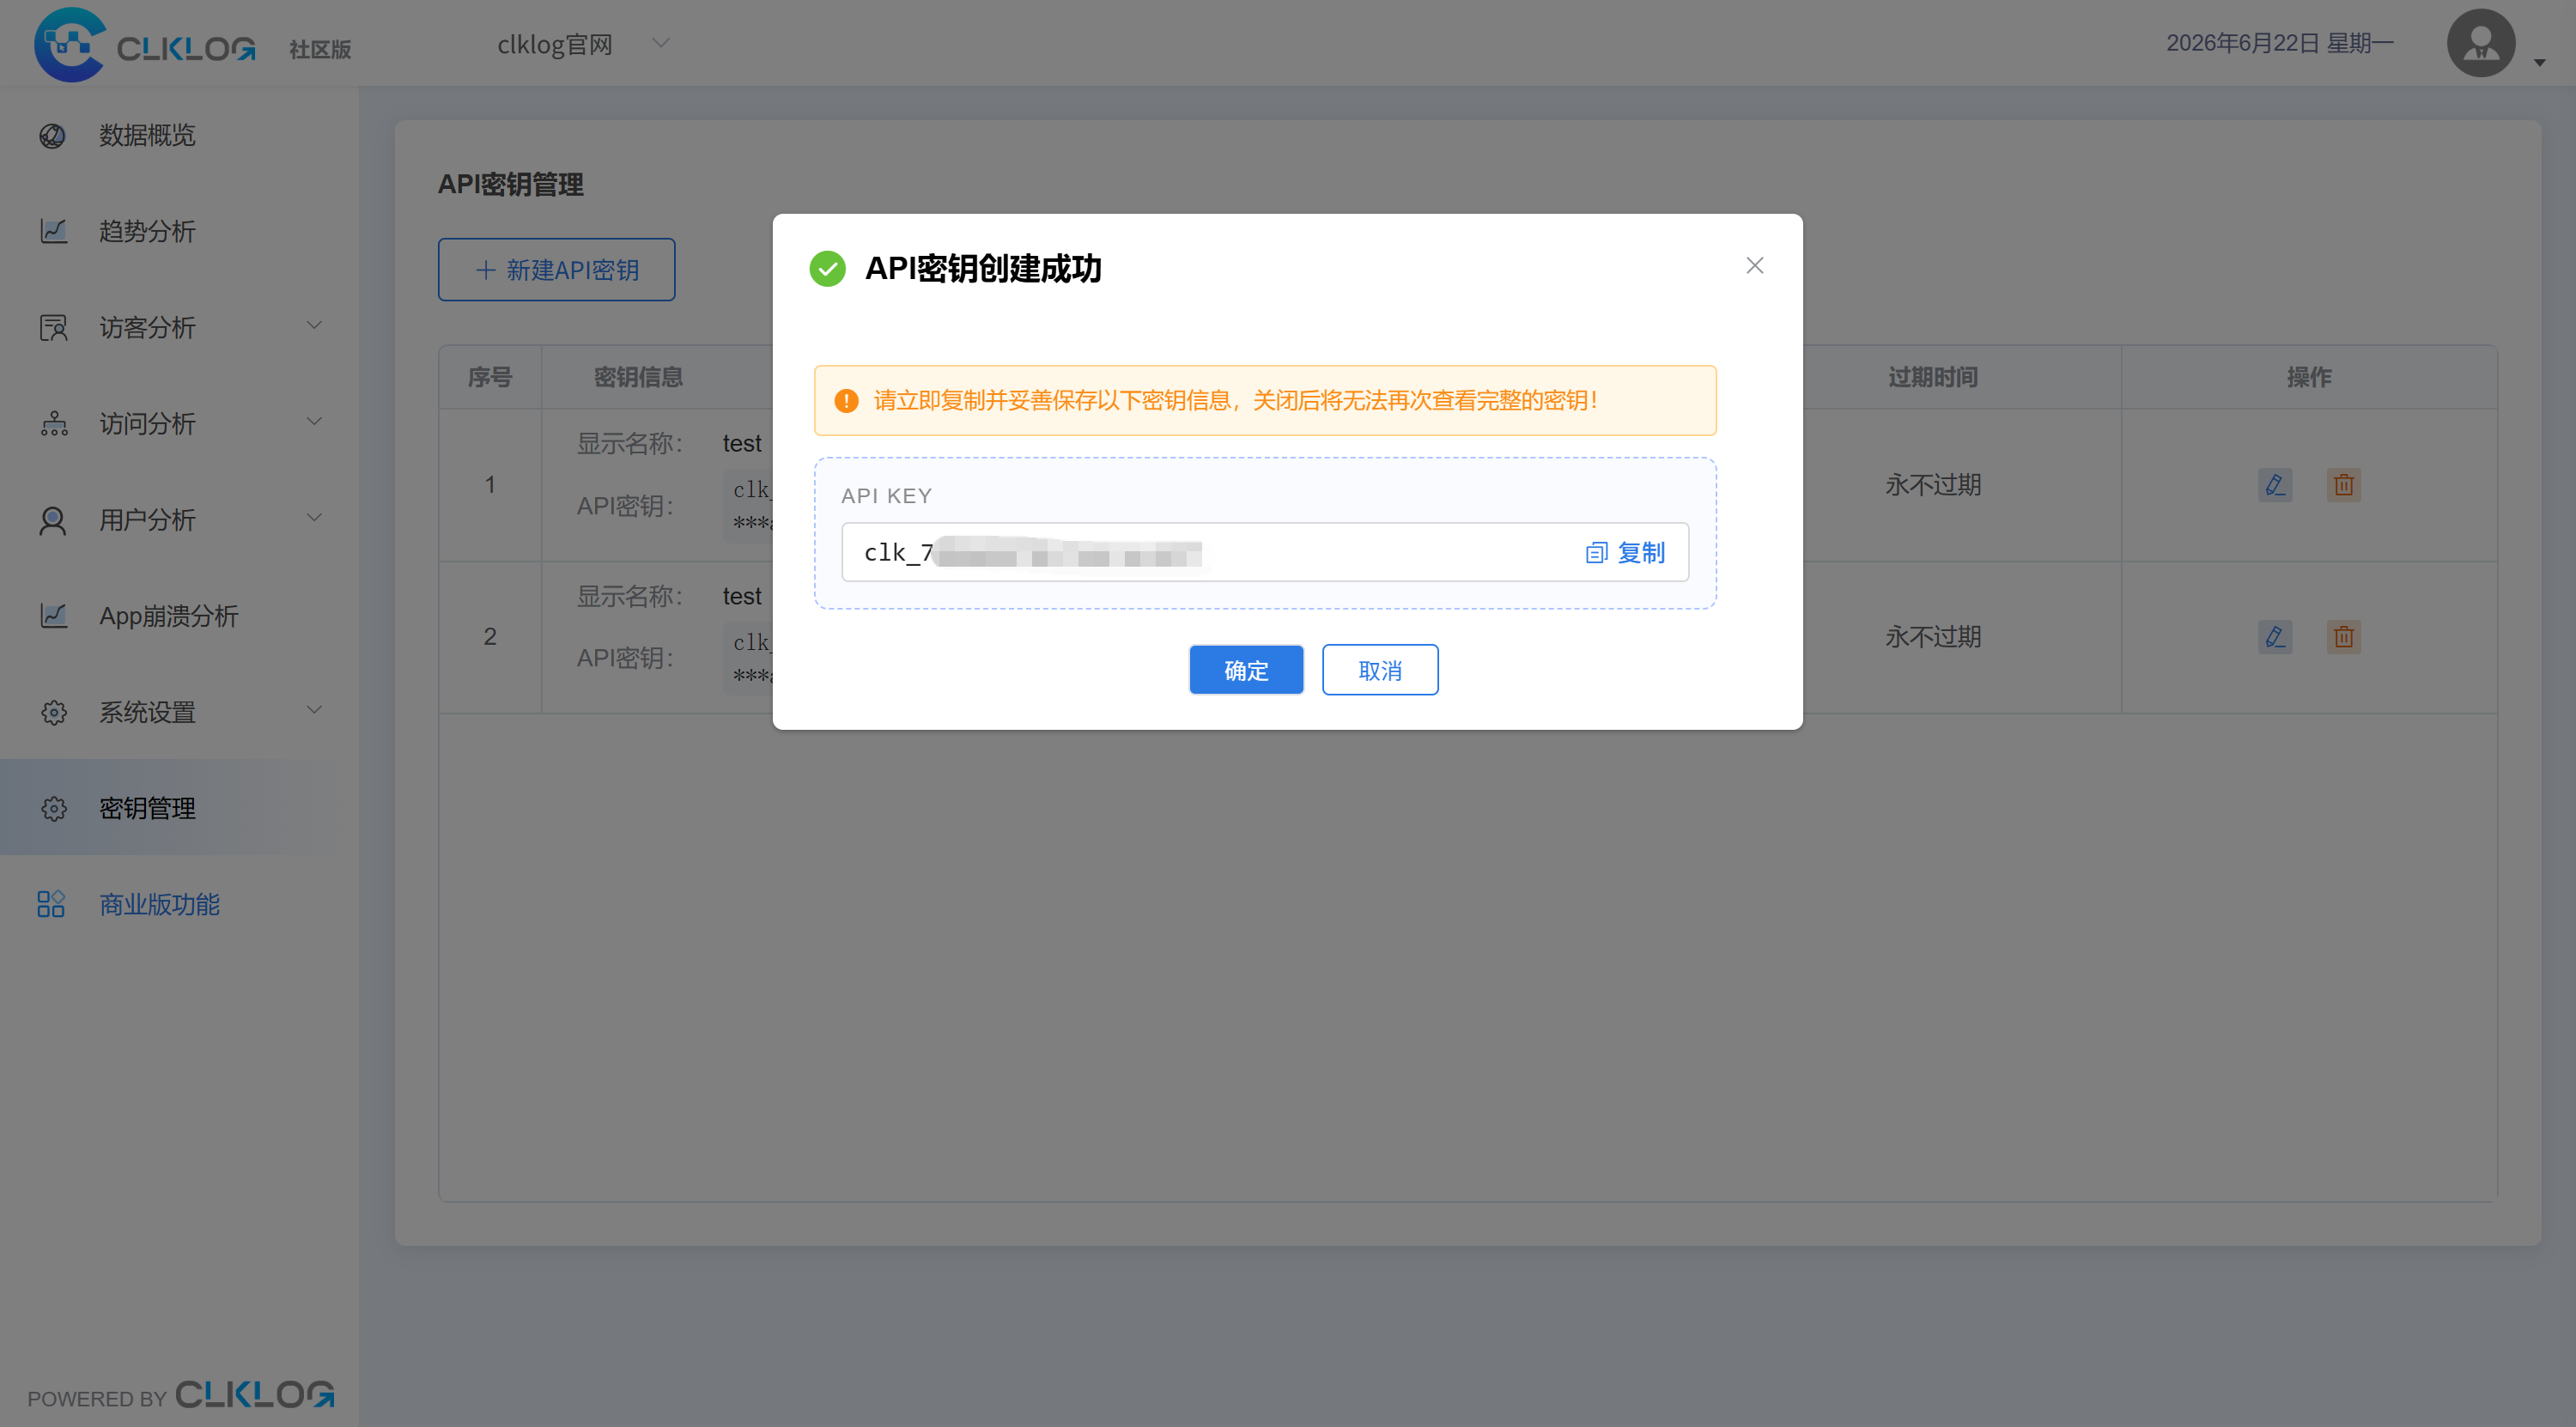Screen dimensions: 2576x1427
Task: Click the delete trash icon for row 2
Action: (2343, 637)
